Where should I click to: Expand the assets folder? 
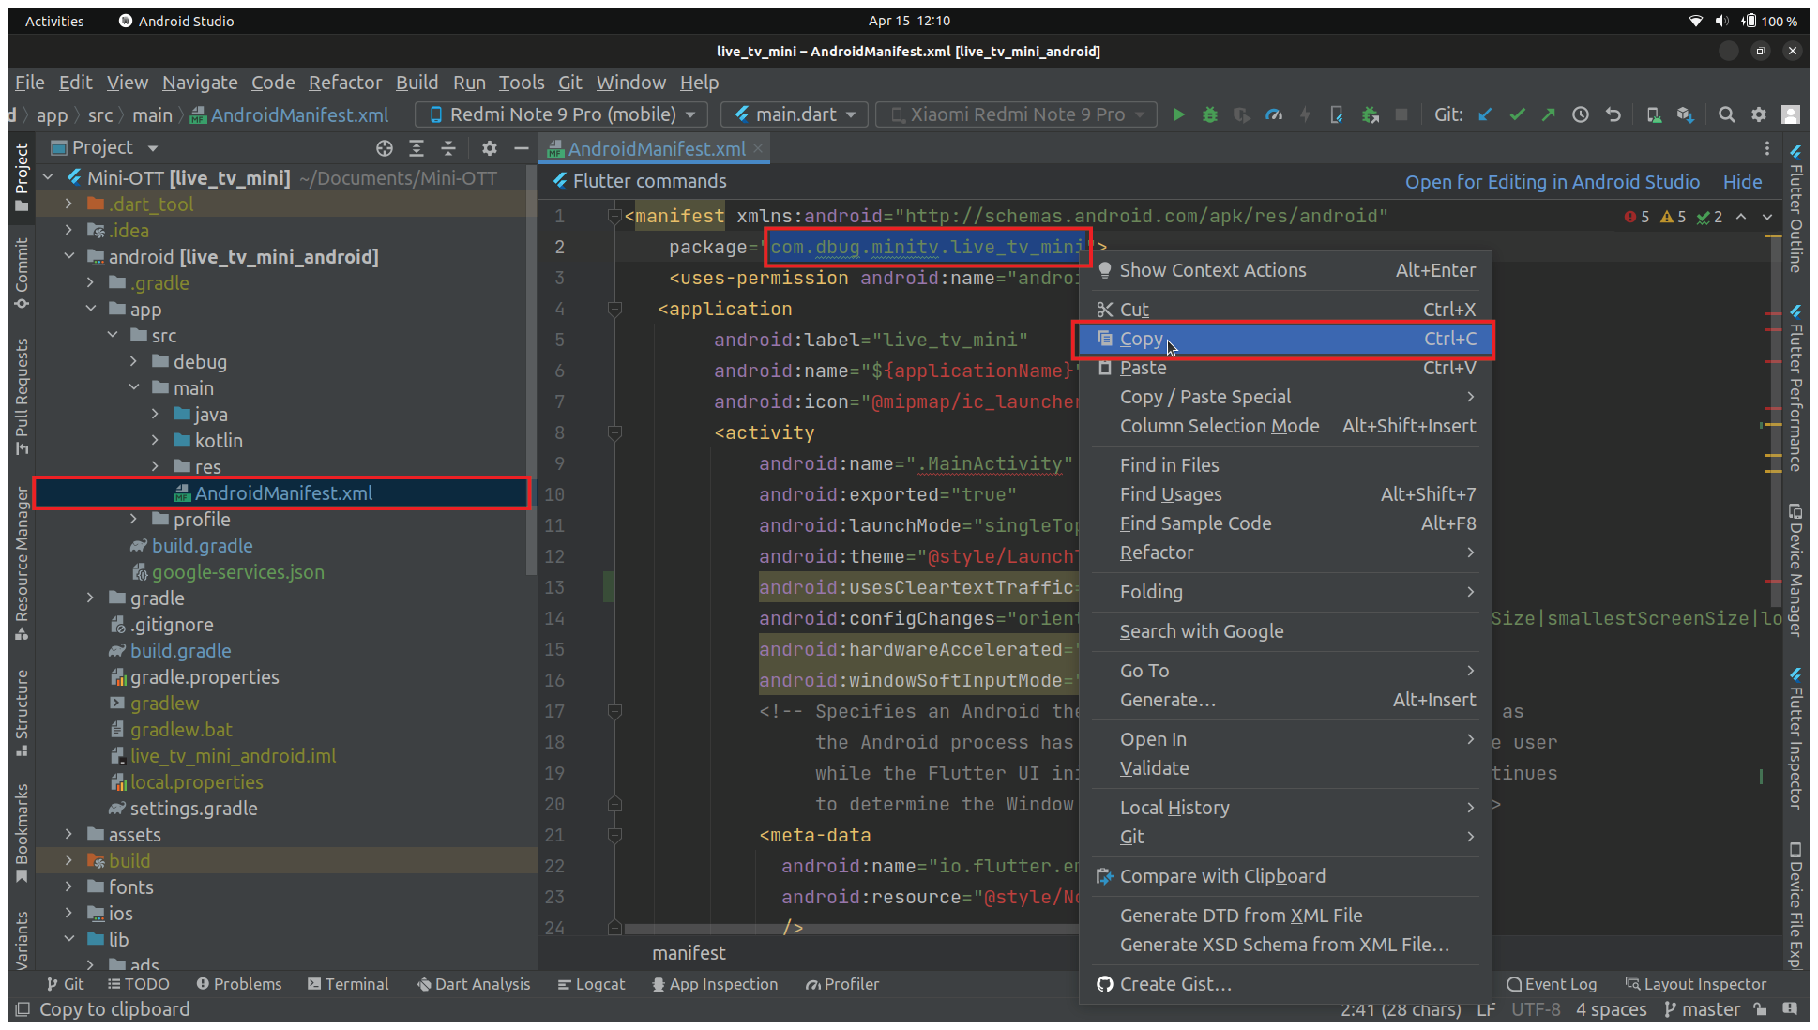pos(68,834)
